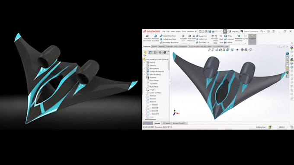Open the DimXpertManager crosshair tab

(160, 53)
